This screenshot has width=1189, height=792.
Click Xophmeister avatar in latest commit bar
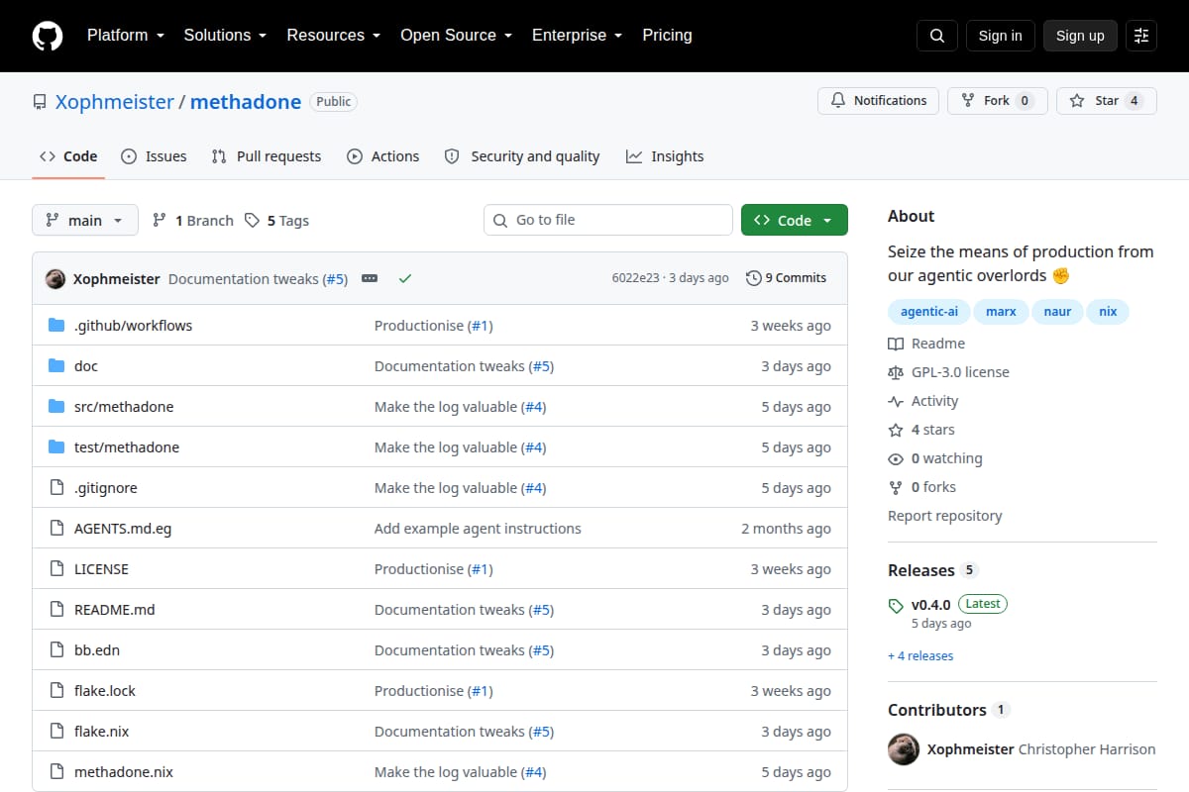pos(55,278)
